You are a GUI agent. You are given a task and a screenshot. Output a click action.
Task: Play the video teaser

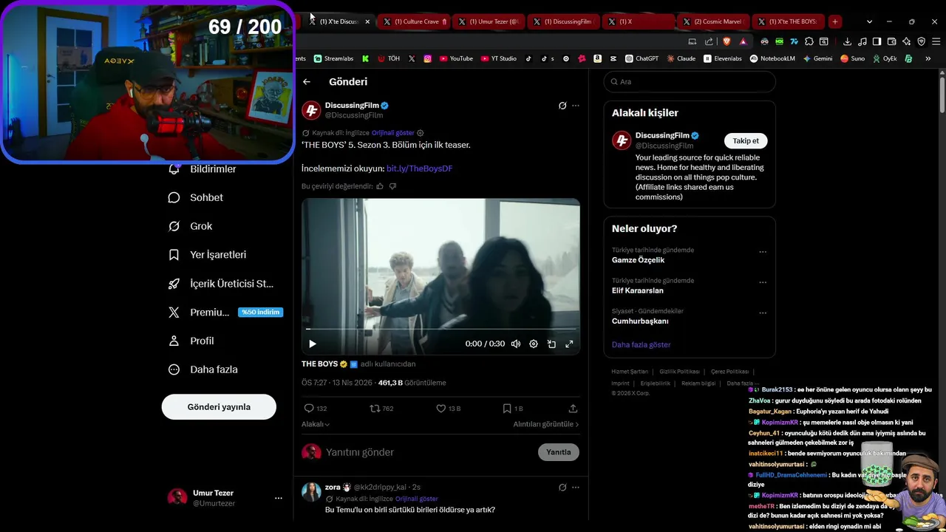(313, 344)
